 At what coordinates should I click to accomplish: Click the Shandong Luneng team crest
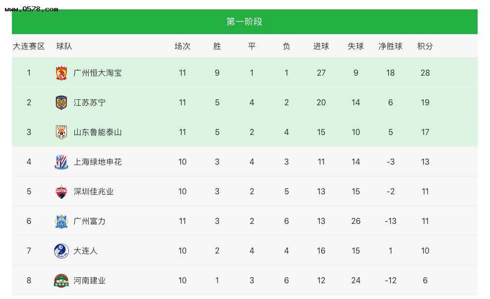(61, 132)
